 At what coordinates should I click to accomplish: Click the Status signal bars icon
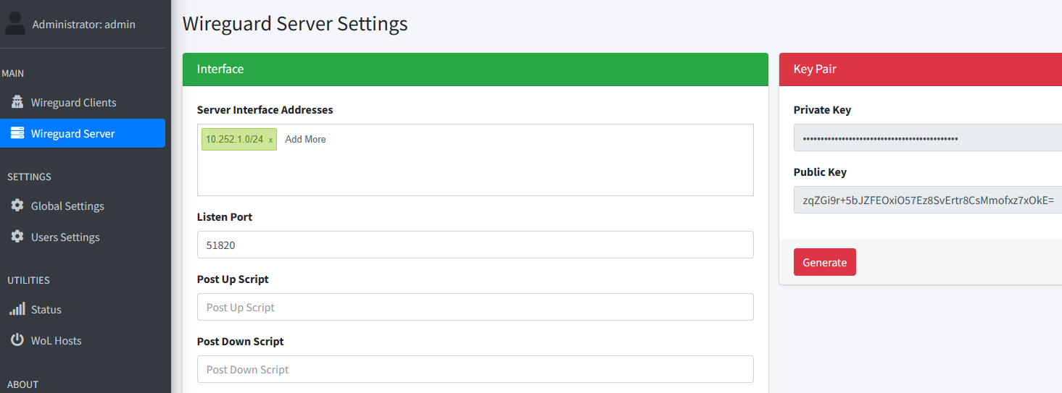pyautogui.click(x=17, y=310)
